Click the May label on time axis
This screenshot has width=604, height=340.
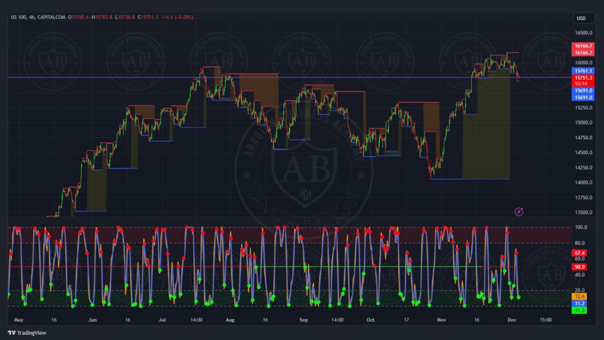19,320
